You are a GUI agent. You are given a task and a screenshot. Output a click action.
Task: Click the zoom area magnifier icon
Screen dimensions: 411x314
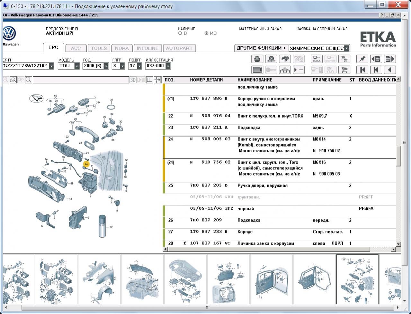(x=13, y=80)
